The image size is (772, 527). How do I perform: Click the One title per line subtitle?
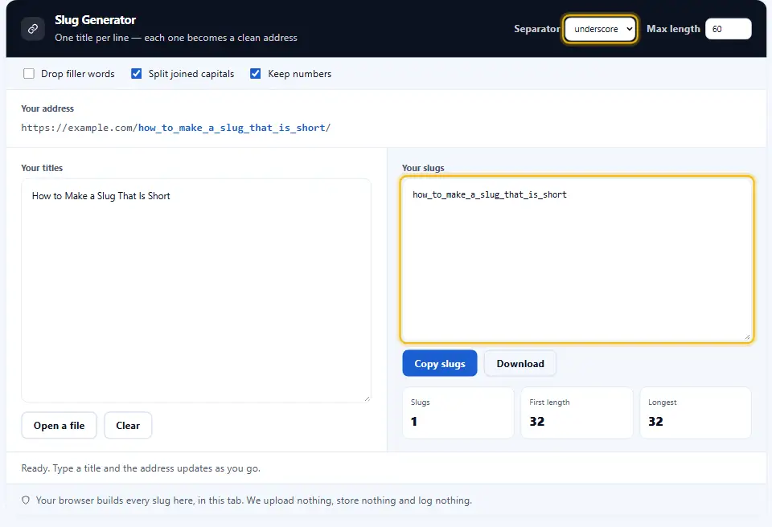tap(176, 38)
